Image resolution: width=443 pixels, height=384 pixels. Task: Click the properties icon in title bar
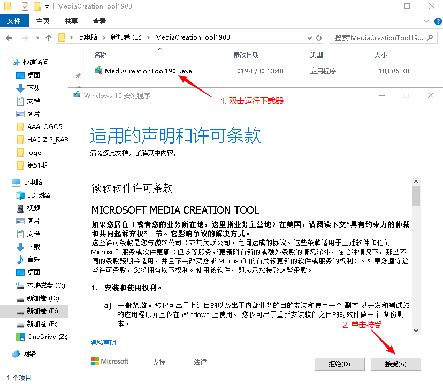tap(25, 6)
